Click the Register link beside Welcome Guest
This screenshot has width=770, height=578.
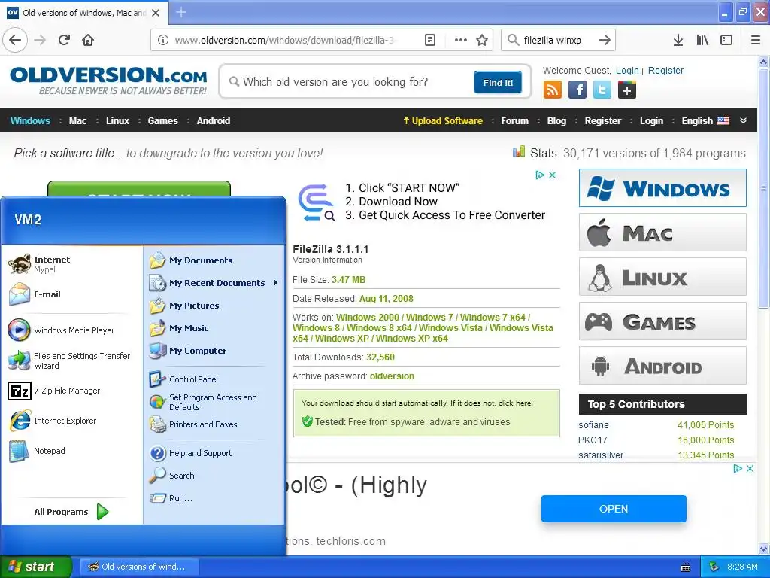click(665, 71)
